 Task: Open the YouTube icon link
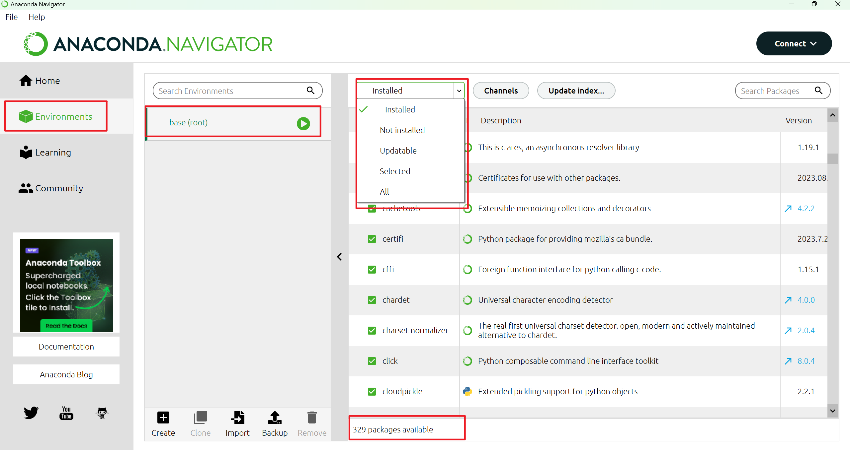(x=66, y=413)
